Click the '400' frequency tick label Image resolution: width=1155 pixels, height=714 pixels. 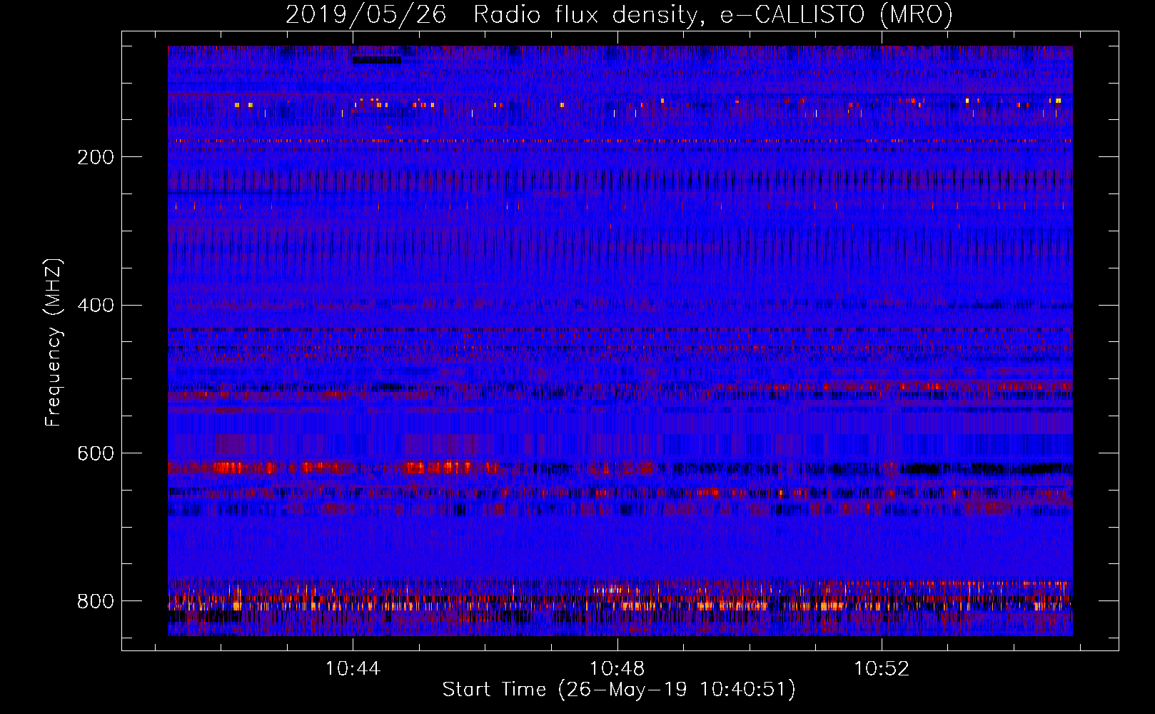(96, 306)
